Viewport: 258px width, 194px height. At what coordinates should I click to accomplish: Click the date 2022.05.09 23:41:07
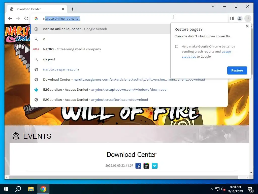click(x=119, y=166)
